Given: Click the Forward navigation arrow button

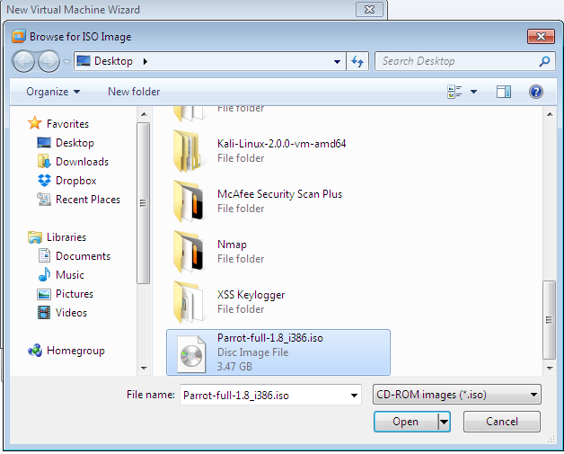Looking at the screenshot, I should [48, 61].
